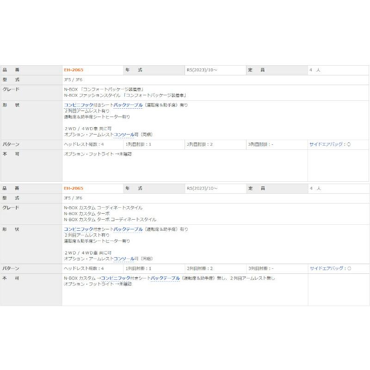Click コンソール link in the lower table
Image resolution: width=370 pixels, height=370 pixels.
click(124, 259)
